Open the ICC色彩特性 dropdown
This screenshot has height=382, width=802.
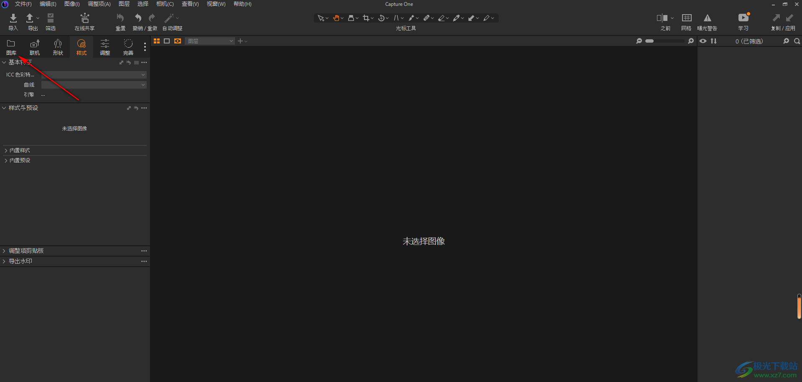click(x=94, y=75)
